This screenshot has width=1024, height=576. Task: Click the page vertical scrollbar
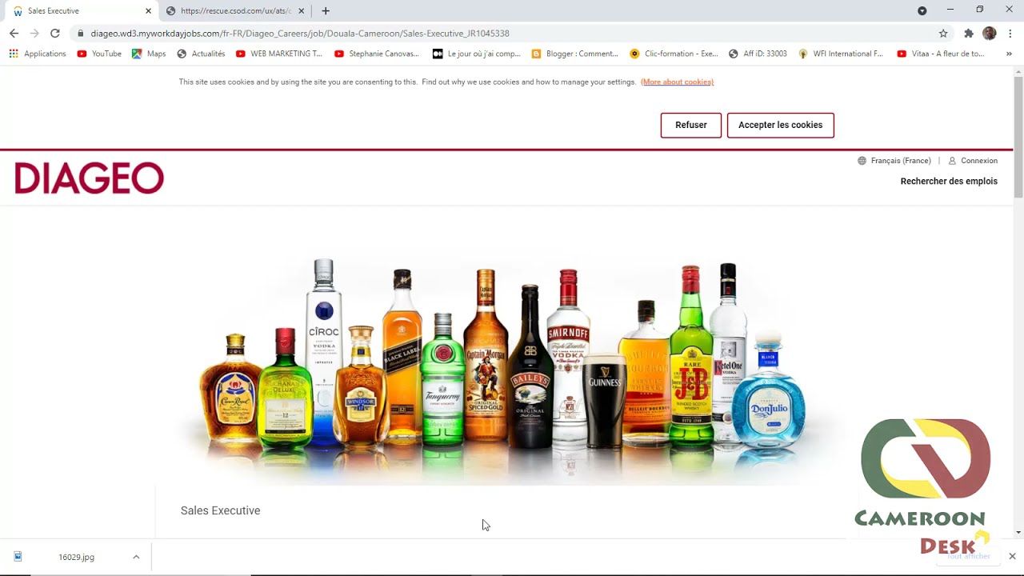pyautogui.click(x=1018, y=138)
